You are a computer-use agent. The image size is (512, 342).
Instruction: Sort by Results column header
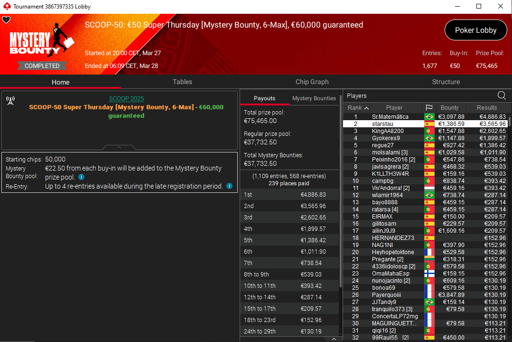[486, 107]
